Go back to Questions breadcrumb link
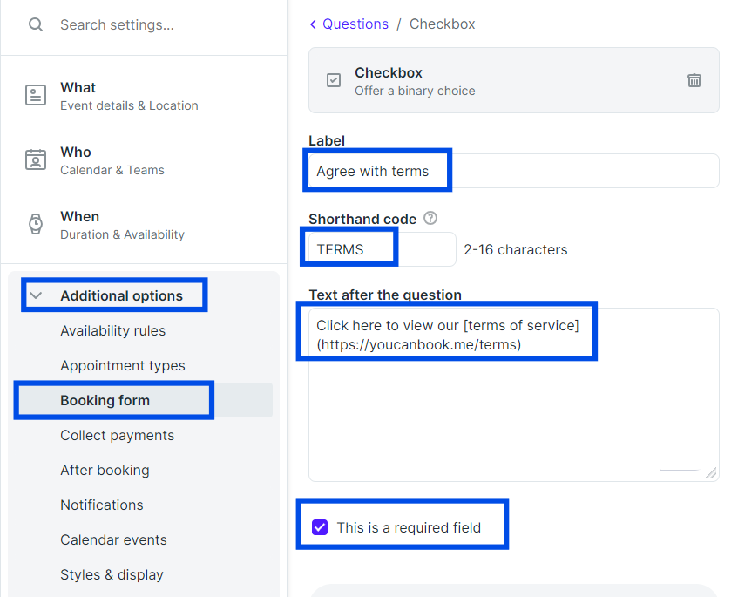738x597 pixels. [355, 24]
